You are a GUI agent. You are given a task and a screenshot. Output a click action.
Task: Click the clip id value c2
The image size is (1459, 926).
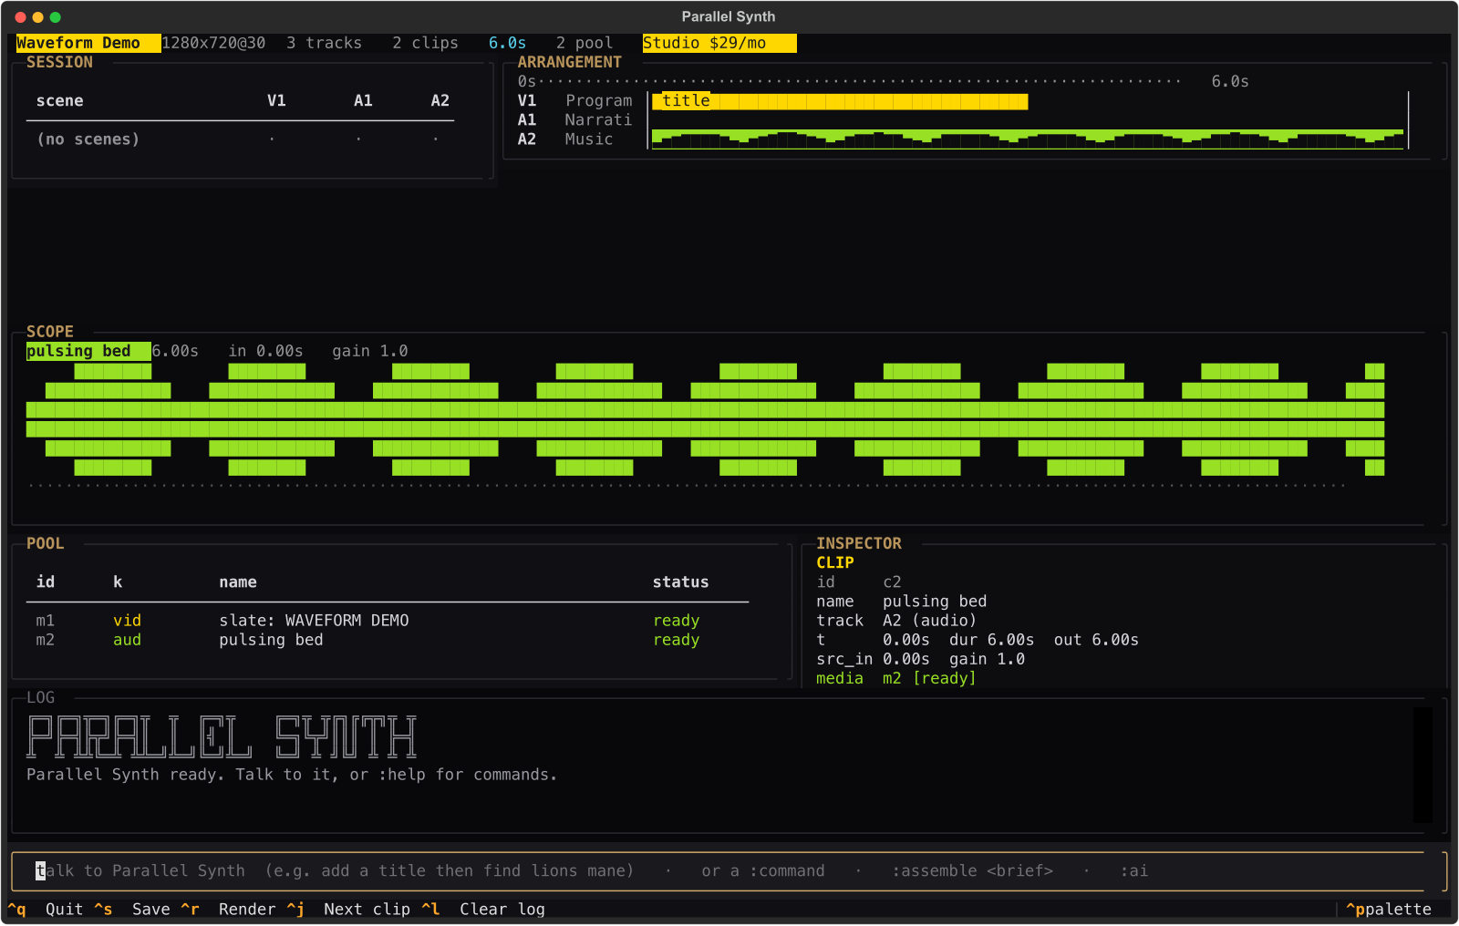click(892, 582)
